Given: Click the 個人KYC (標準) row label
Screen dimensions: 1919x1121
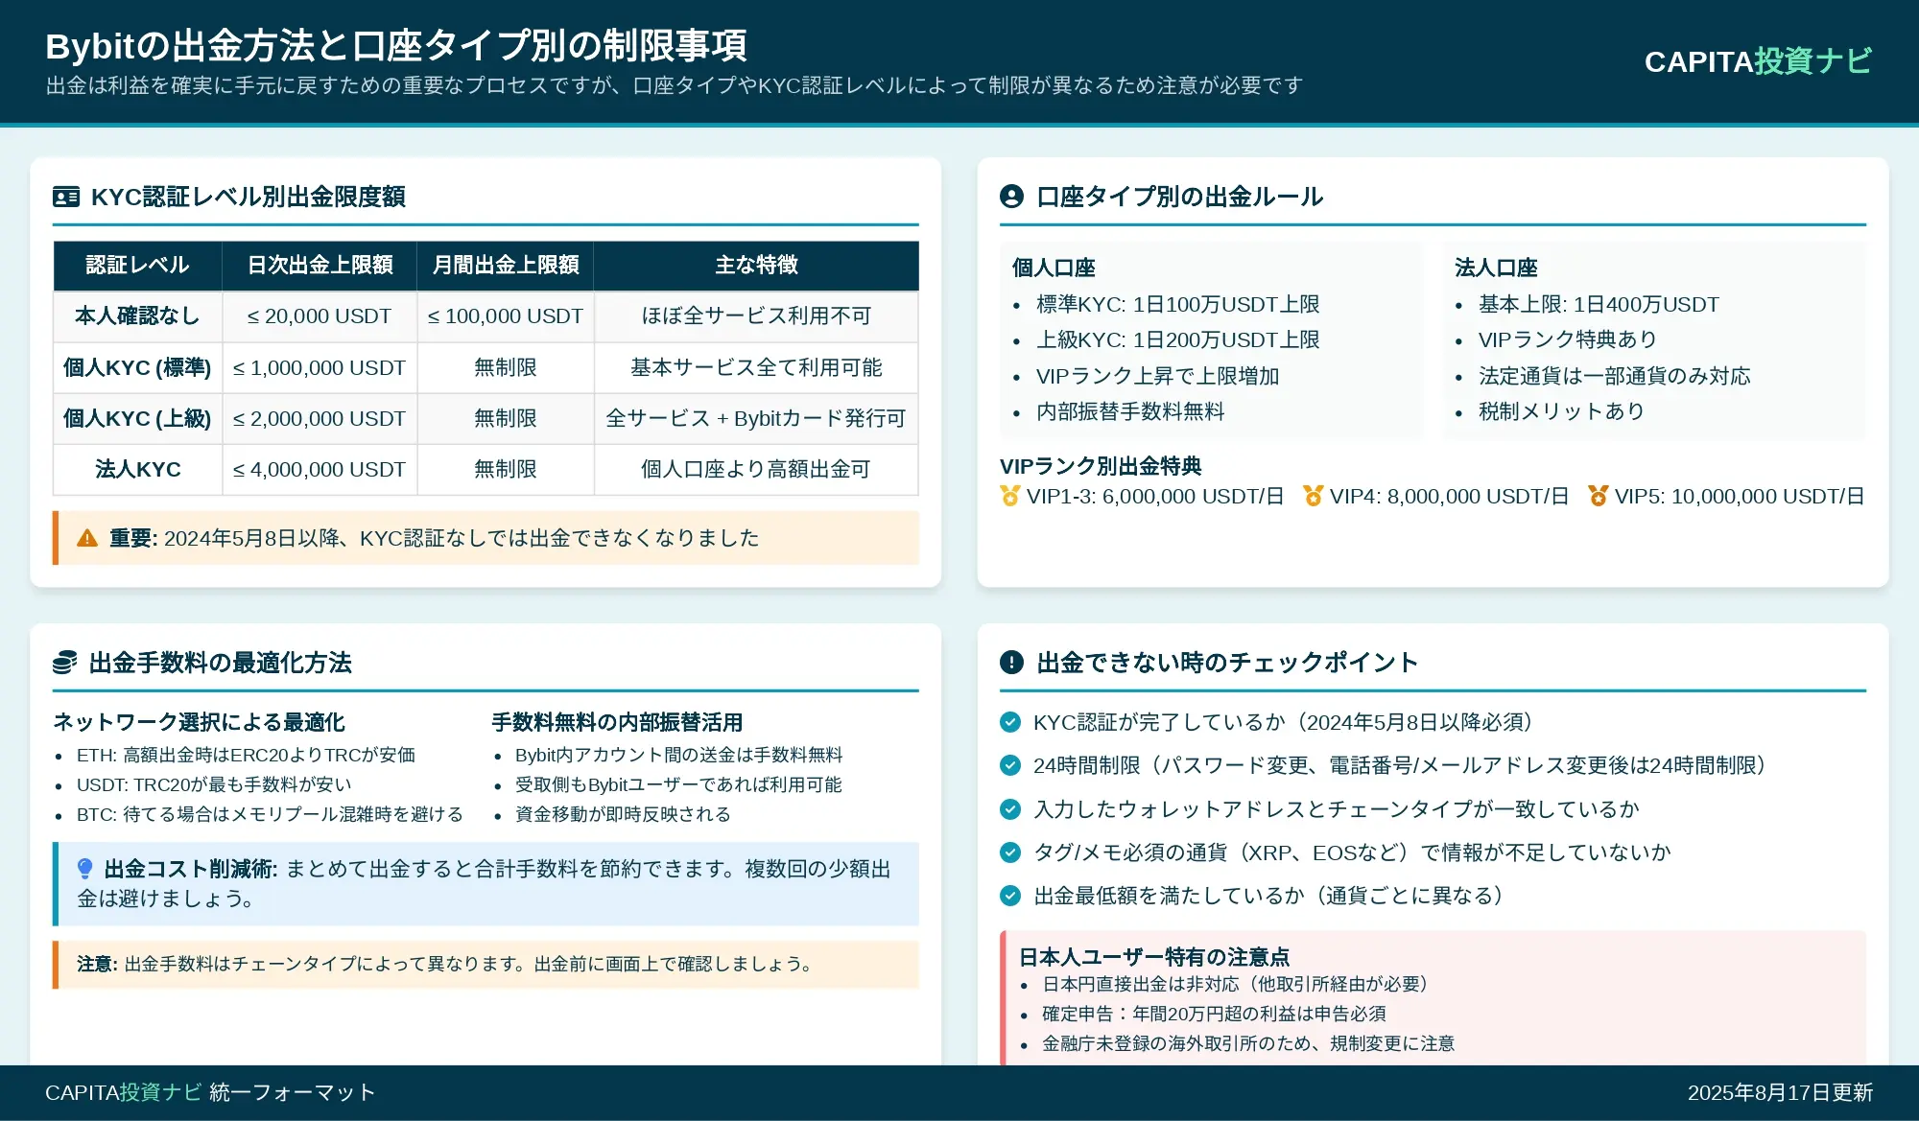Looking at the screenshot, I should (x=137, y=368).
